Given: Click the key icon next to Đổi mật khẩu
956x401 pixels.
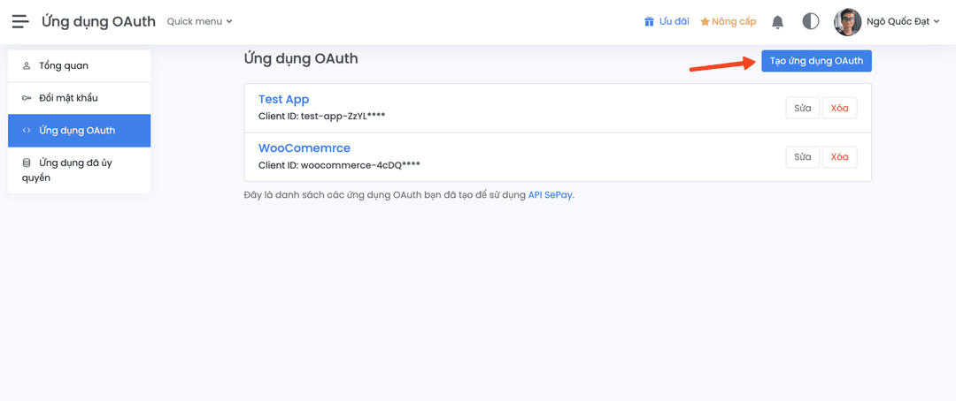Looking at the screenshot, I should point(27,98).
